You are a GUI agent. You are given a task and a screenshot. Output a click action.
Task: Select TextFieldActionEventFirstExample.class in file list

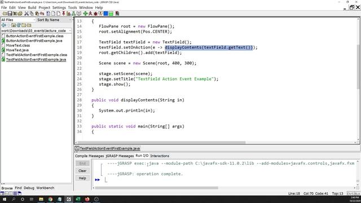coord(36,55)
